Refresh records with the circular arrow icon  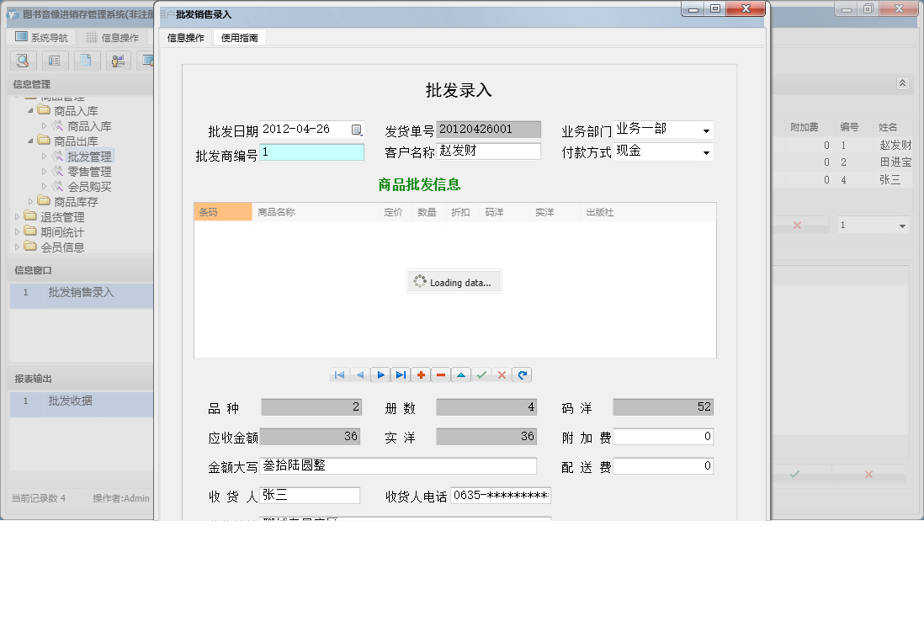[522, 375]
